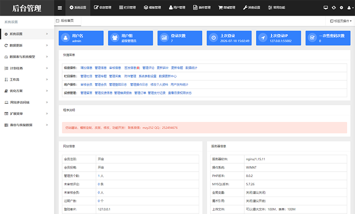355x214 pixels.
Task: Click the arrow icon in 上次登录IP card
Action: tap(263, 38)
